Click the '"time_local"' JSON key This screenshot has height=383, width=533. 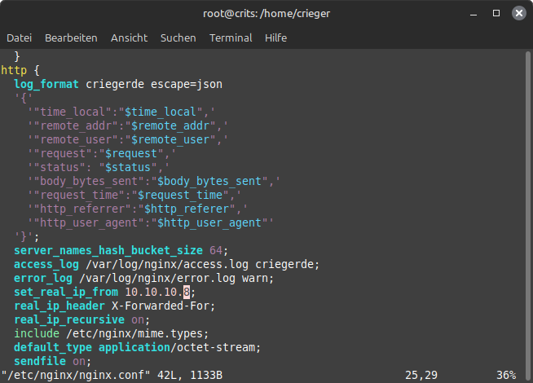(x=73, y=112)
